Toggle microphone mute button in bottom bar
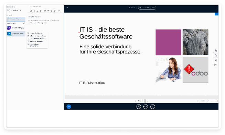Screen dimensions: 225x135 pos(139,107)
